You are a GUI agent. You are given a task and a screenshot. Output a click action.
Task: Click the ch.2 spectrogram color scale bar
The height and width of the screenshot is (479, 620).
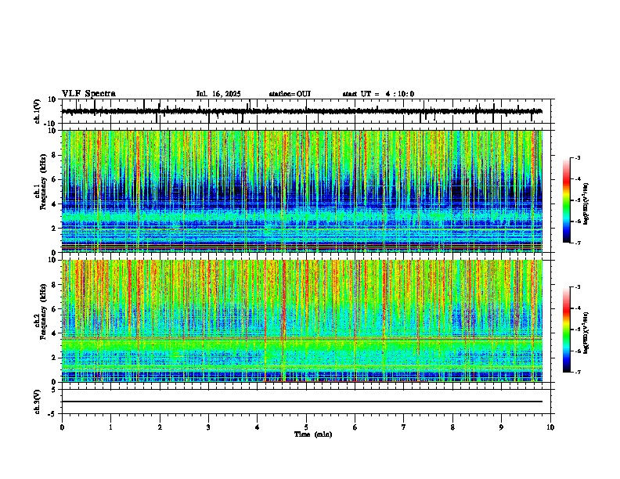tap(567, 330)
